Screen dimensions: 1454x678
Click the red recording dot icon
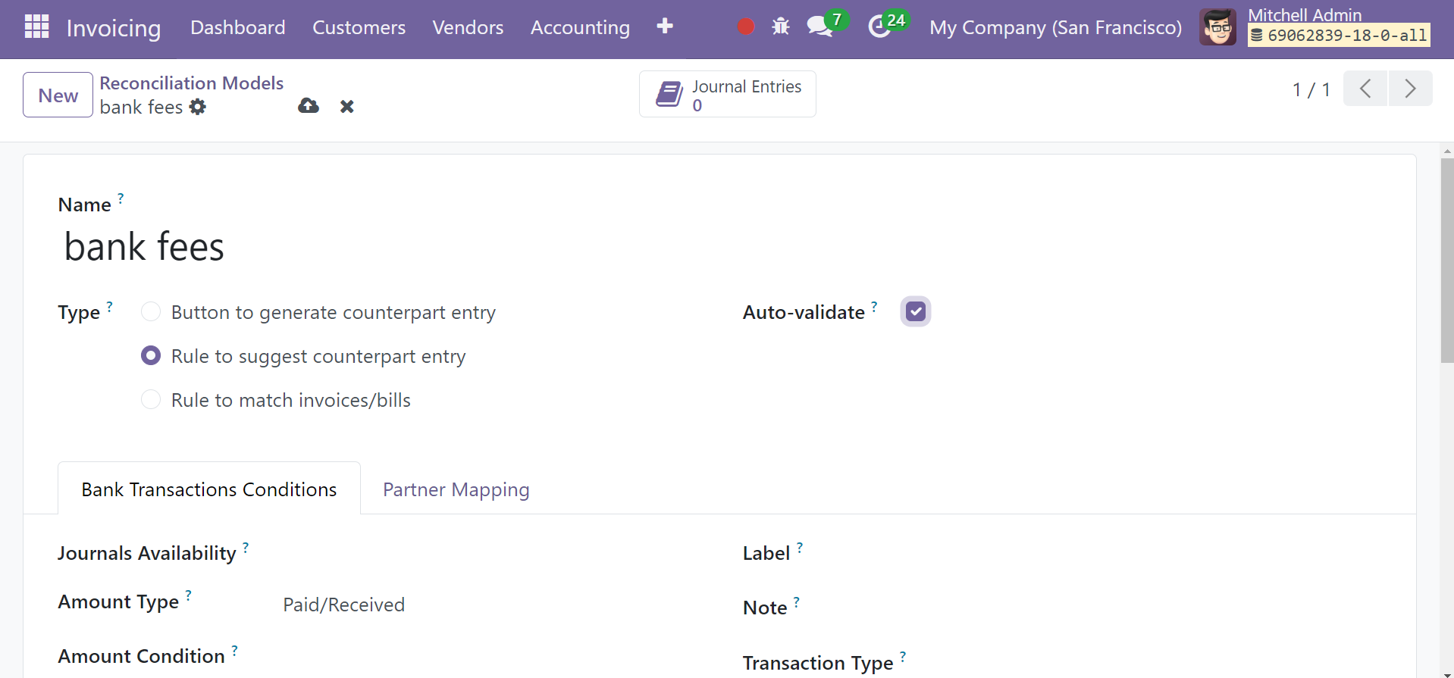click(746, 27)
